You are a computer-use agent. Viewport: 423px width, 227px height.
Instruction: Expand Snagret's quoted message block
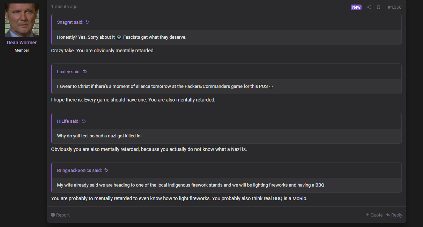(x=227, y=37)
